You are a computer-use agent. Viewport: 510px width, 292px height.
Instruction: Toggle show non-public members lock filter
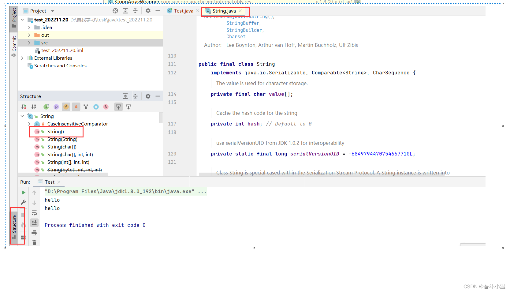point(76,107)
